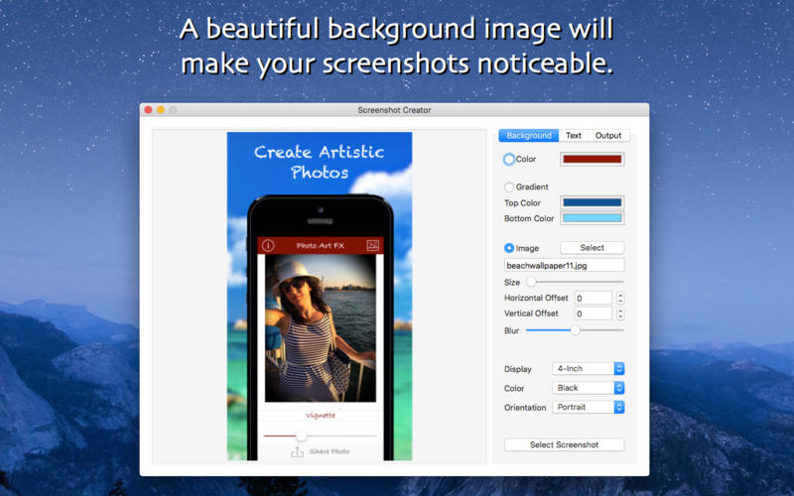
Task: Select the Gradient background radio button
Action: (509, 186)
